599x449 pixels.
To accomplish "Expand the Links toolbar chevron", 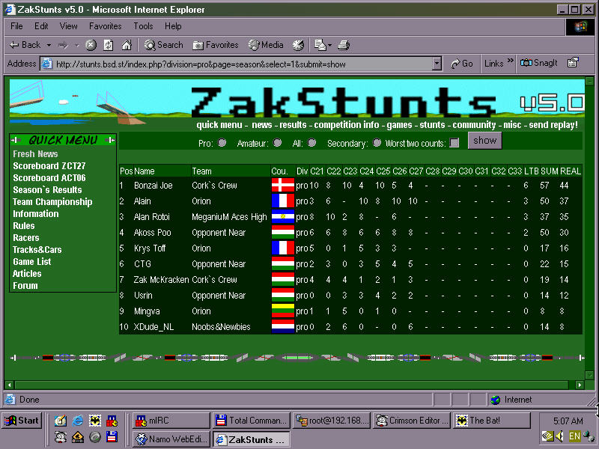I will click(511, 62).
